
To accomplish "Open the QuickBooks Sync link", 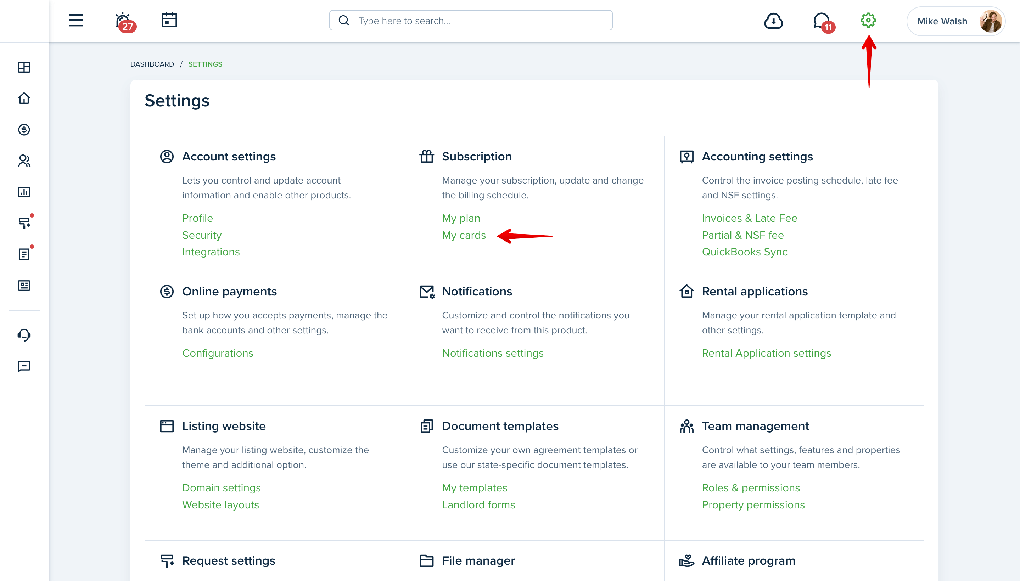I will coord(745,252).
